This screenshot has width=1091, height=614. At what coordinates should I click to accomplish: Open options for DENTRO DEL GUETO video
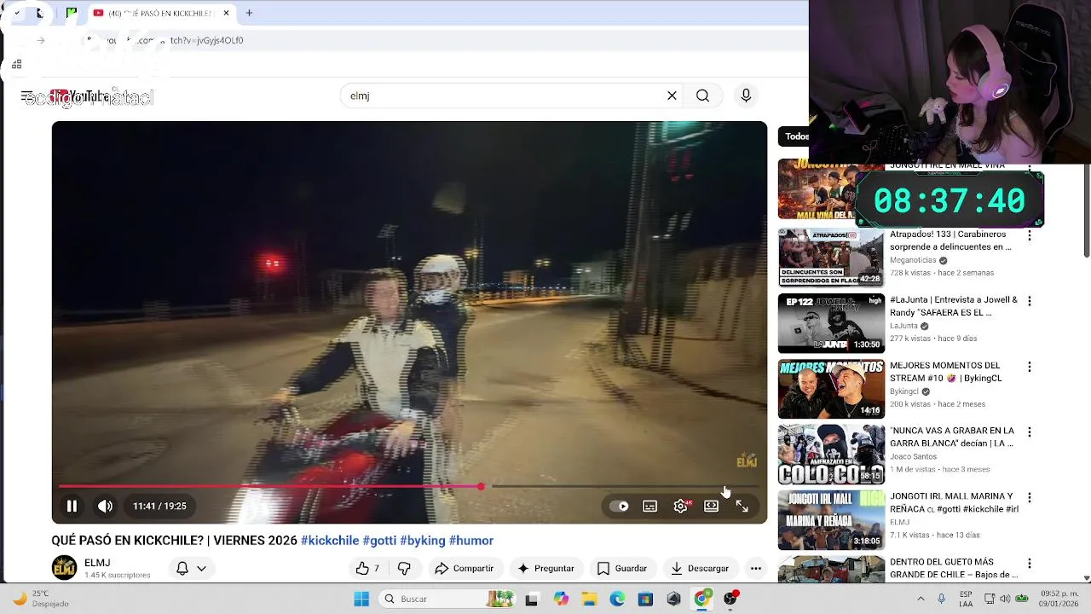pyautogui.click(x=1029, y=563)
